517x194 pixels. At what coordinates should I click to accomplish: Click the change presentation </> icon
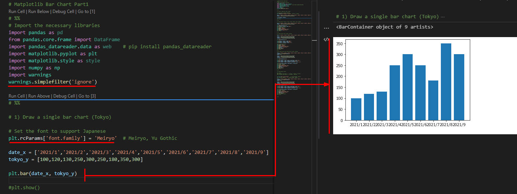pos(326,39)
